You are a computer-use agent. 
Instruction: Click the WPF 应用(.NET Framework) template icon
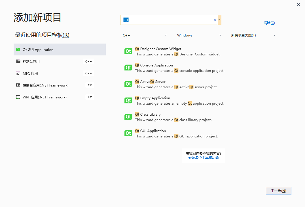[x=18, y=97]
